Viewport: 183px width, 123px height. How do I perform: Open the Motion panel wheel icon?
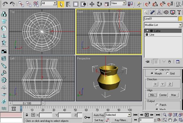pos(166,12)
